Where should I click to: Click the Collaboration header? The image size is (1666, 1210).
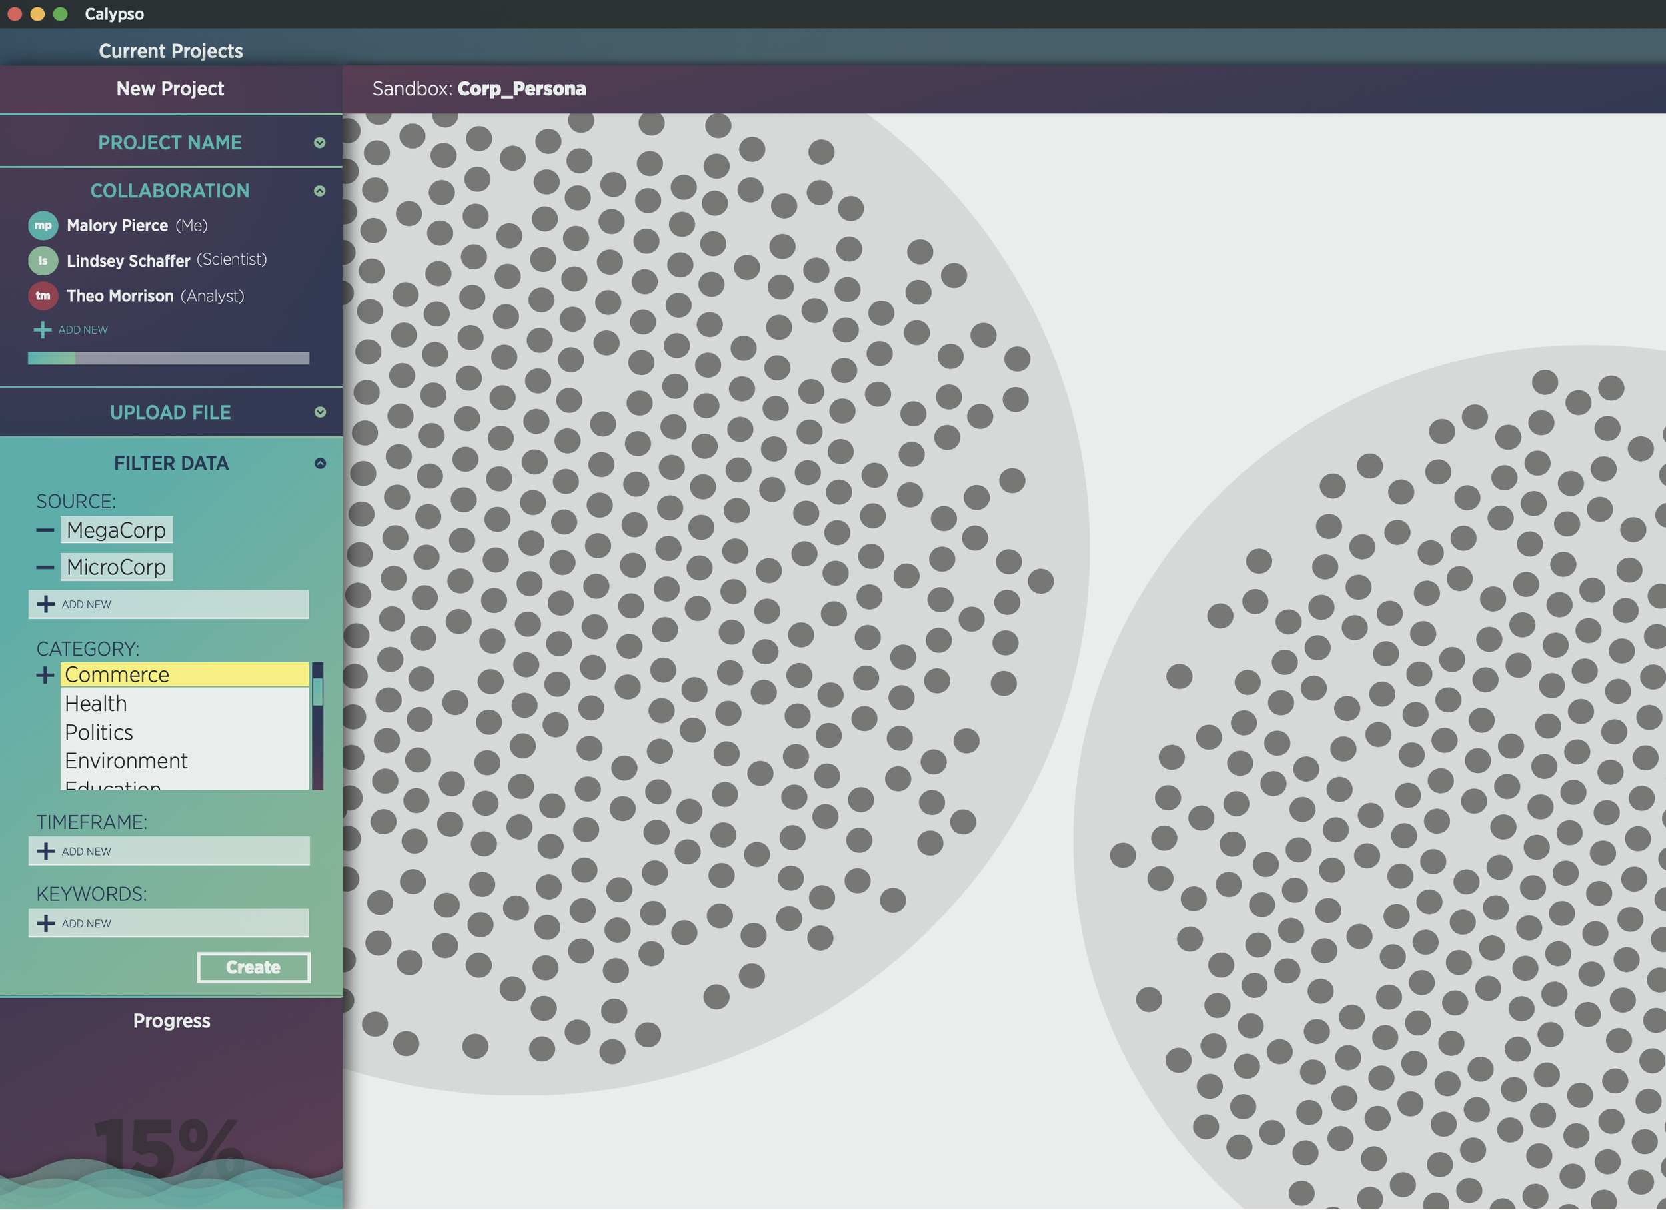(171, 191)
